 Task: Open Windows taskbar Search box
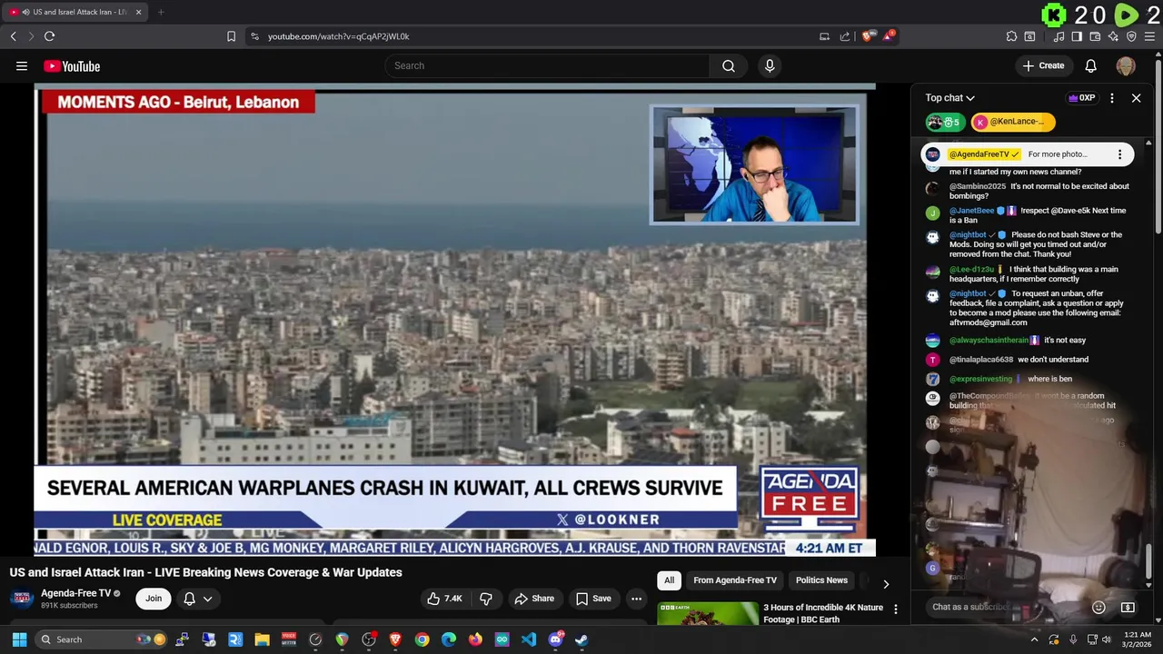pyautogui.click(x=103, y=639)
